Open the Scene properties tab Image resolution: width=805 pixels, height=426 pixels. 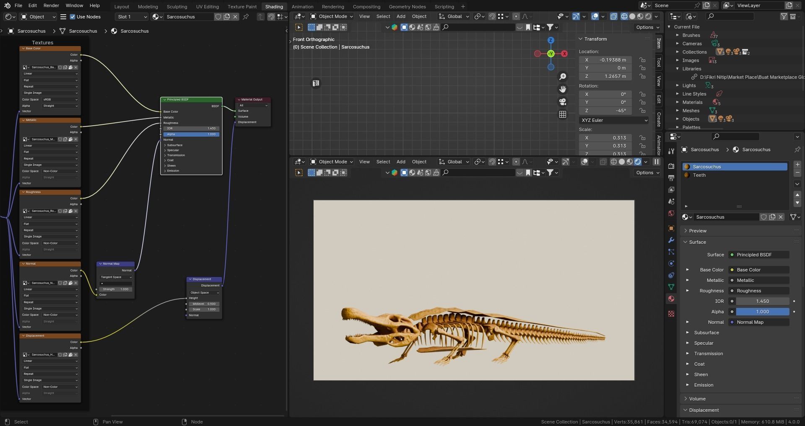coord(671,201)
